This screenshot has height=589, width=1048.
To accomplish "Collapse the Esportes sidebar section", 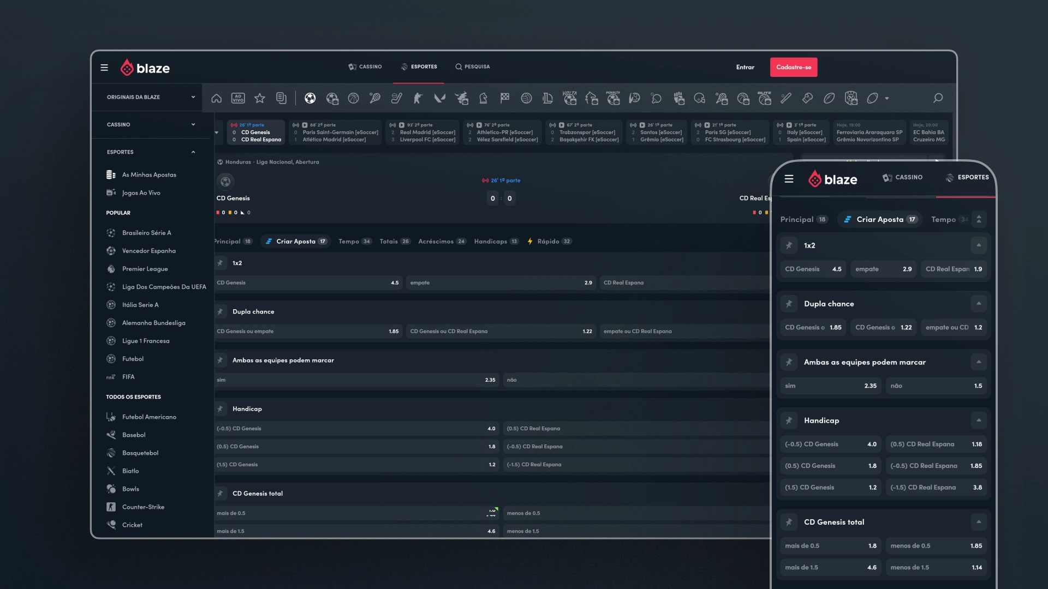I will tap(193, 152).
